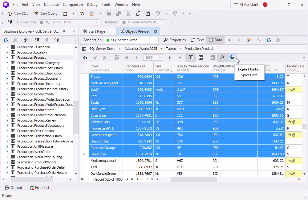Click the New SQL button
The image size is (308, 200).
18,14
